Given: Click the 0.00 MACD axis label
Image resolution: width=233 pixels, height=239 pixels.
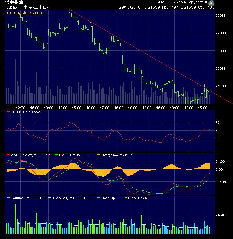Looking at the screenshot, I should [219, 170].
